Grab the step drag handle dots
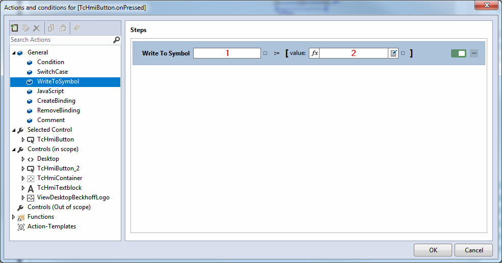This screenshot has height=263, width=502. 136,53
